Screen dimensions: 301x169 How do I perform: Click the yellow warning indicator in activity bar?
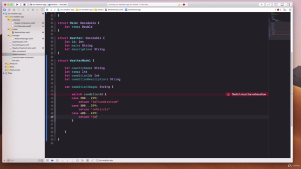[x=180, y=4]
